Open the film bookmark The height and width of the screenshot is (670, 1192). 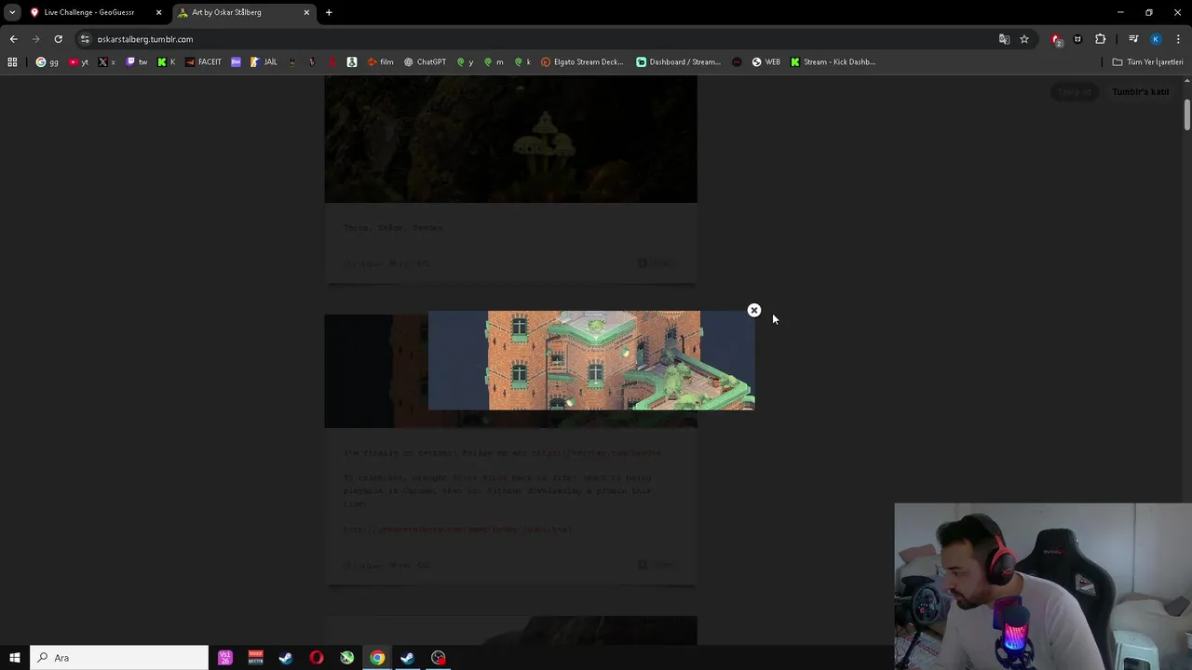click(x=380, y=62)
